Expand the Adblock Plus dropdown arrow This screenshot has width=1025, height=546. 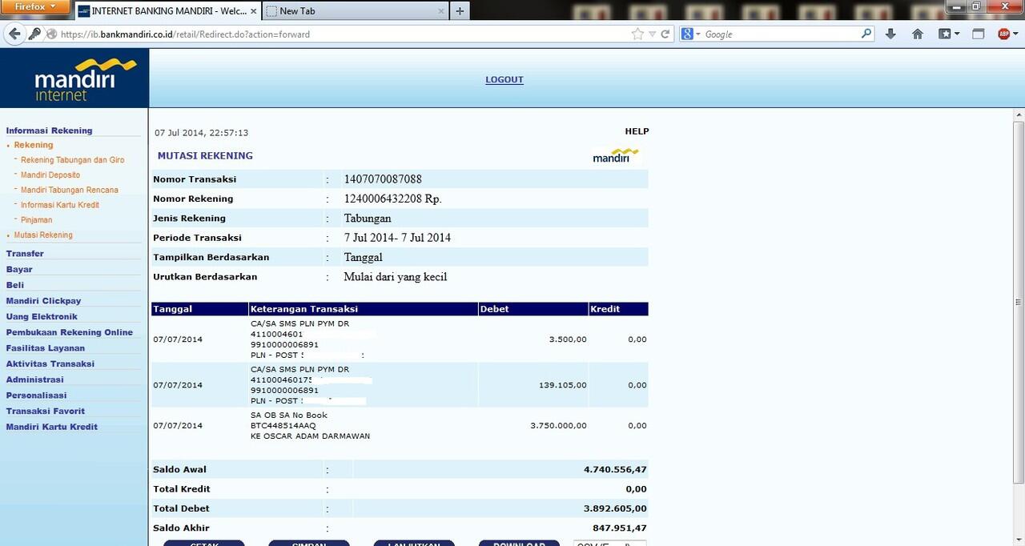(1017, 34)
